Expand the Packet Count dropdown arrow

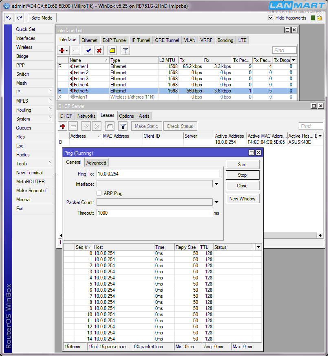coord(216,202)
